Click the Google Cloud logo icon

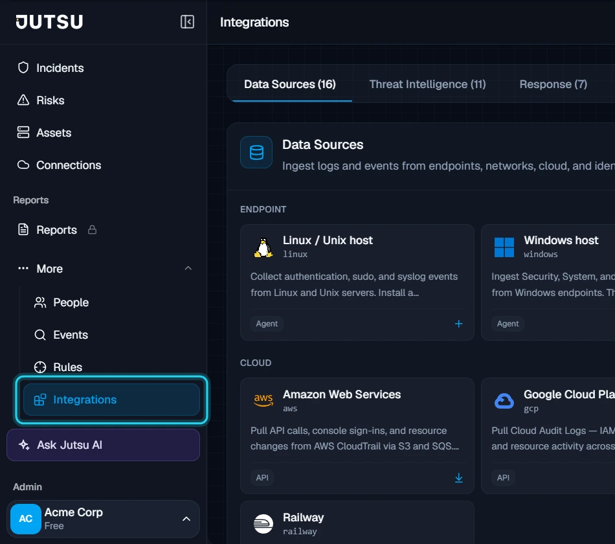(504, 401)
